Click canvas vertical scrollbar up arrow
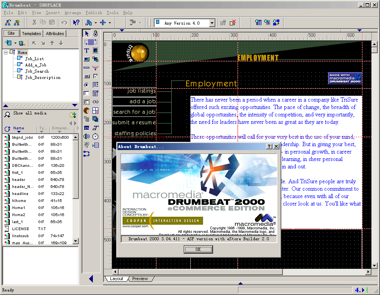Screen dimensions: 380x295 [x=374, y=44]
